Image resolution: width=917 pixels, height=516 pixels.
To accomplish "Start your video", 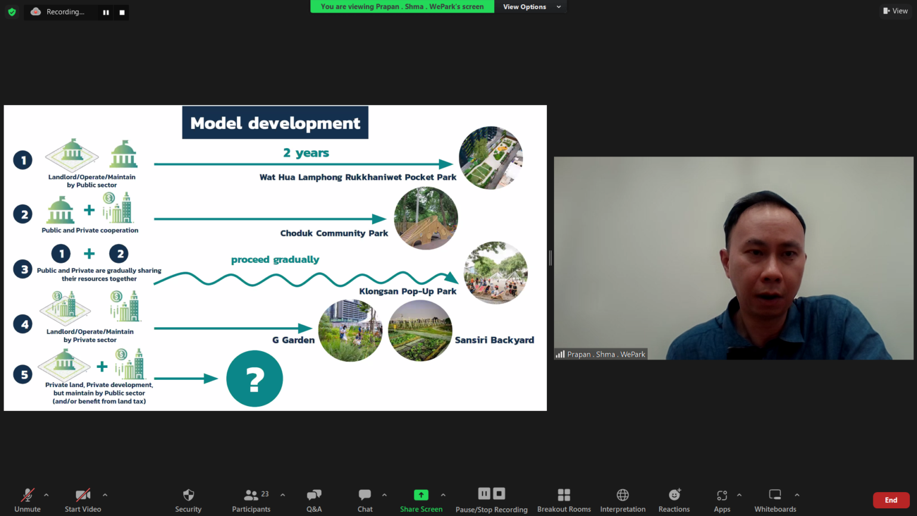I will 82,499.
